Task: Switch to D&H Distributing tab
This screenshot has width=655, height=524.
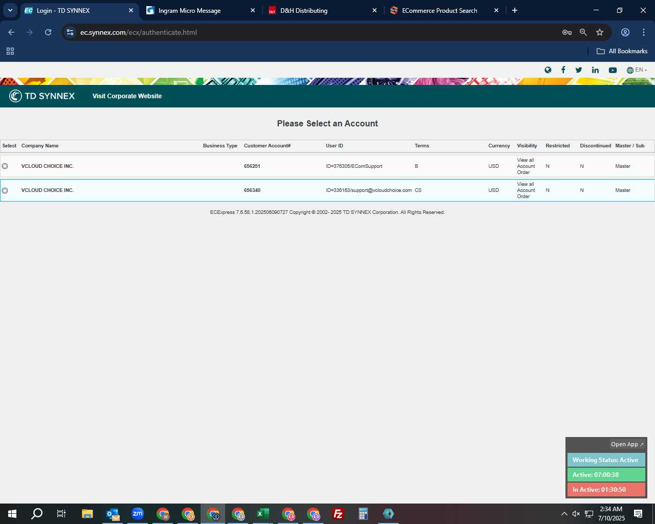Action: [x=321, y=10]
